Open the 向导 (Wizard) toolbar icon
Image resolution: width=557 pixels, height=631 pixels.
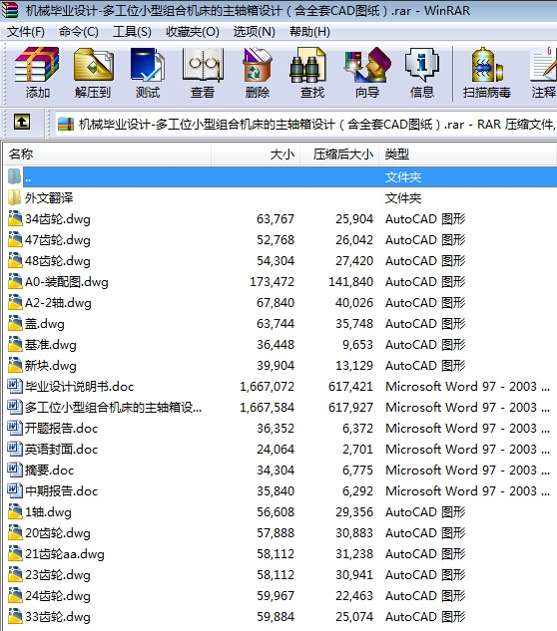(x=367, y=65)
